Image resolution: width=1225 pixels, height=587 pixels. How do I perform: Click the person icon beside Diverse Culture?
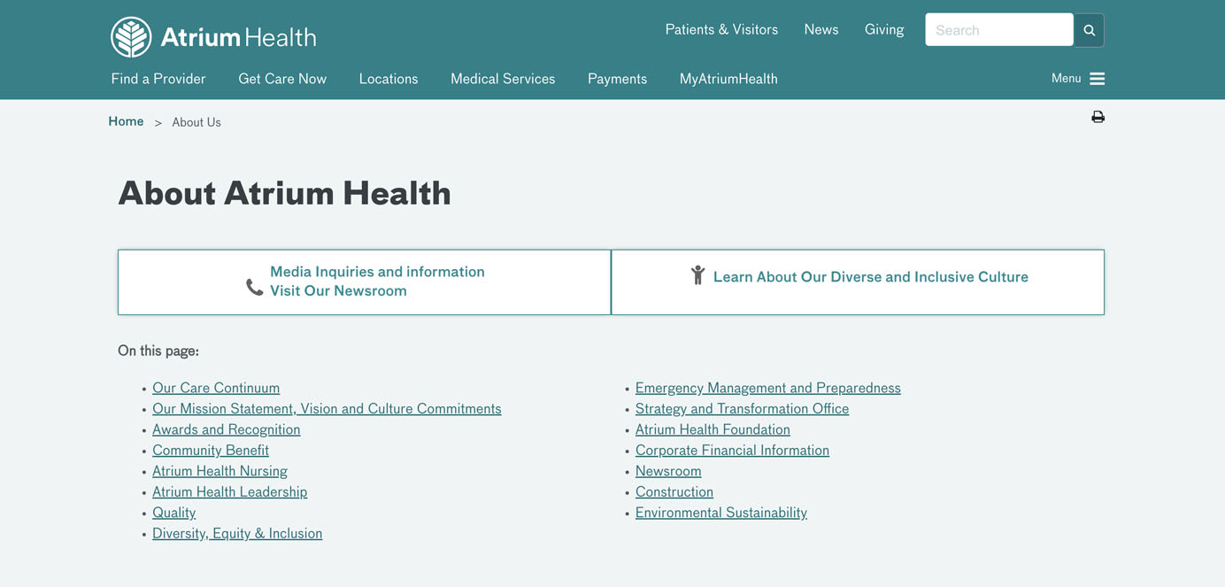pos(697,275)
